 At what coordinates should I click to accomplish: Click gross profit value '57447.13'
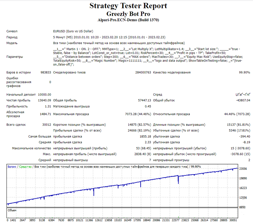click(144, 100)
